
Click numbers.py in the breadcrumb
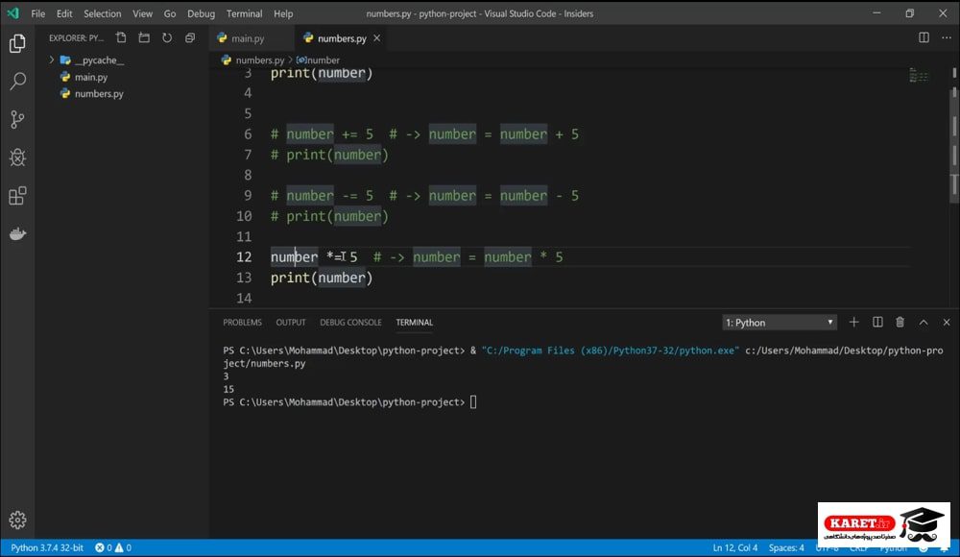(x=260, y=61)
